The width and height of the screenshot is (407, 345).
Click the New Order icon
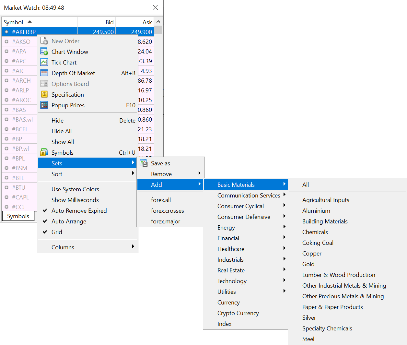click(44, 41)
